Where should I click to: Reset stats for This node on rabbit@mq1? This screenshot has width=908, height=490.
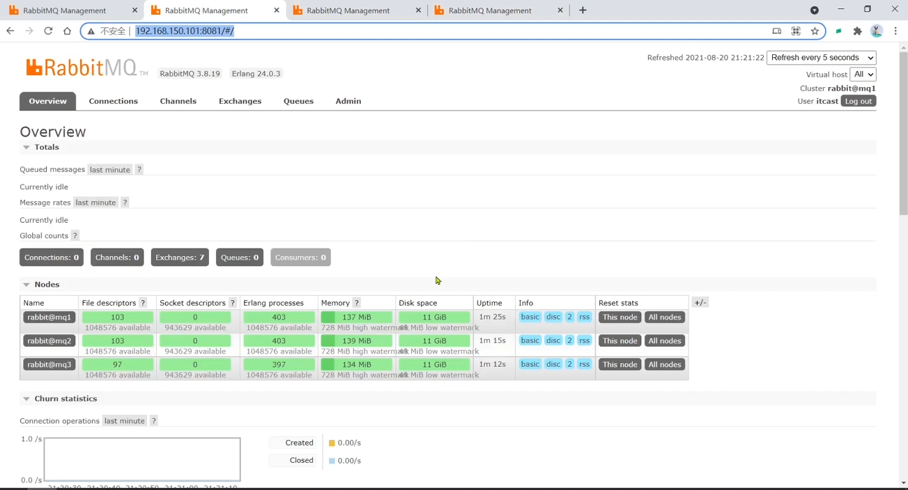(x=620, y=317)
